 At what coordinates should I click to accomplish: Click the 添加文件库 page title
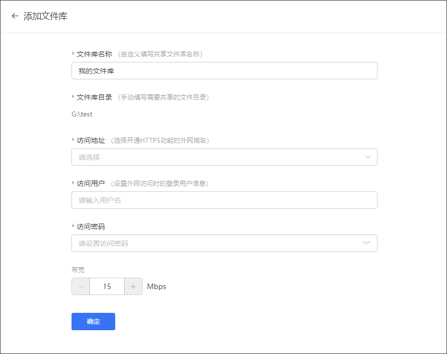tap(46, 16)
